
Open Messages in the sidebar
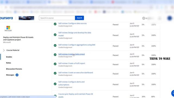coord(10,75)
